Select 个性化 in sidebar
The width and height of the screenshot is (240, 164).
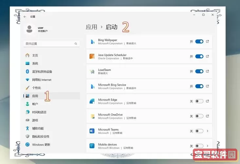[x=52, y=88]
